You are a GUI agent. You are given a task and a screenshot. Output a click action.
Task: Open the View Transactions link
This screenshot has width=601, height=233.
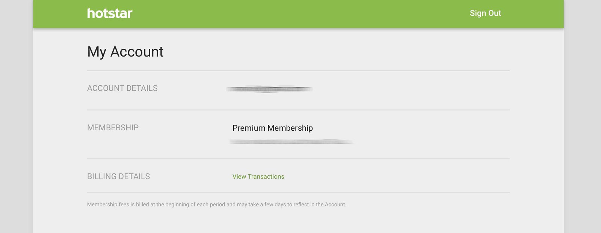tap(258, 176)
